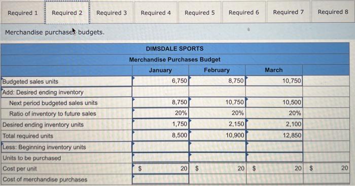
Task: Click the March column header
Action: tap(274, 70)
